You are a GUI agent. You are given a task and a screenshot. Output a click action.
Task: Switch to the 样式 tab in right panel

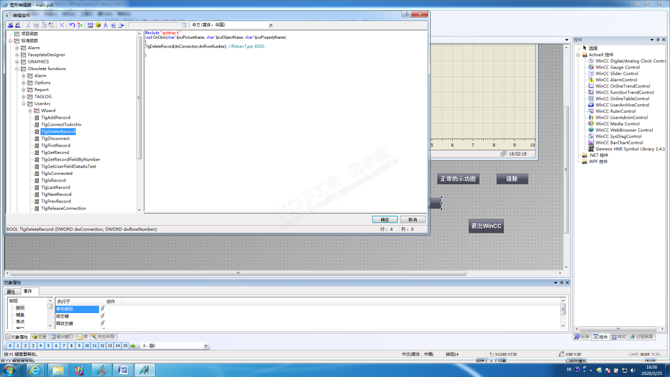click(619, 337)
